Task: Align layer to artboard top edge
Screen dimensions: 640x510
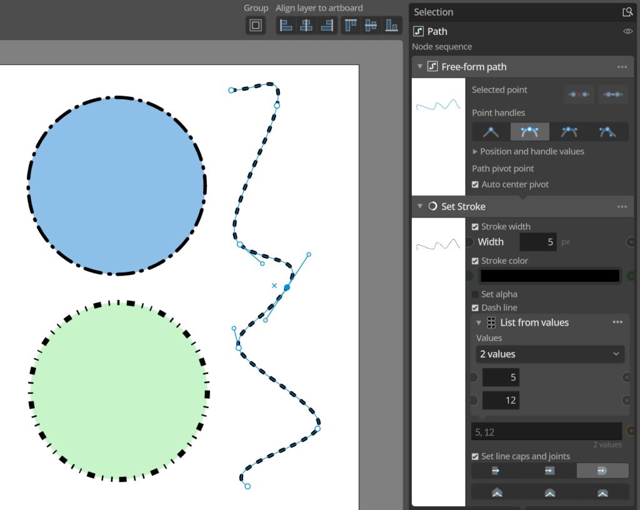Action: point(350,25)
